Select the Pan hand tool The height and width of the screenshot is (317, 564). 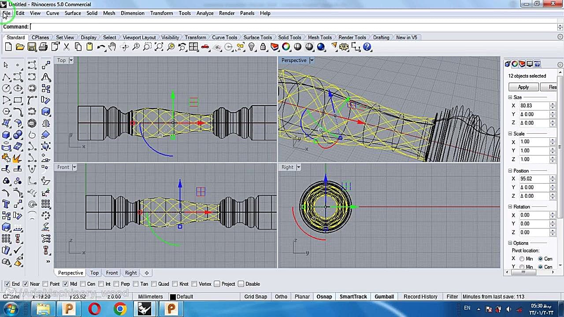tap(112, 47)
